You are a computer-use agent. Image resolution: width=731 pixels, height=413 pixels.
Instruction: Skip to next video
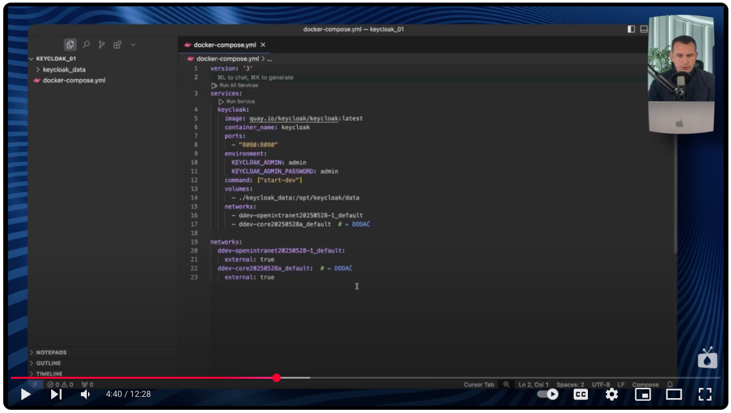(56, 394)
